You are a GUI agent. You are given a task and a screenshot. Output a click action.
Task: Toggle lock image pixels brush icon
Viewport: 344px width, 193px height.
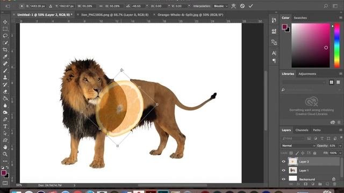click(x=297, y=153)
